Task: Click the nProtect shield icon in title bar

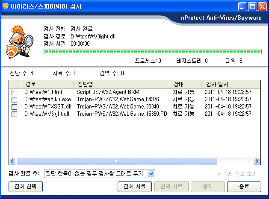Action: pos(6,6)
